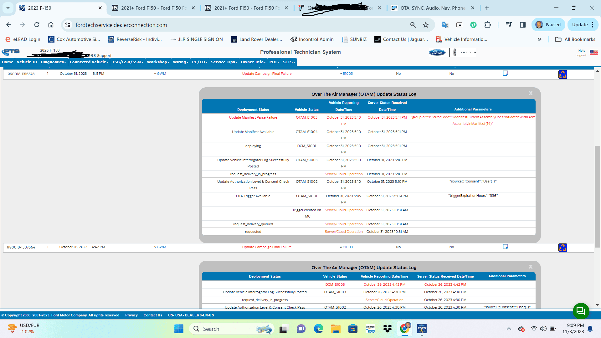This screenshot has width=601, height=338.
Task: Click the green live chat icon
Action: coord(581,311)
